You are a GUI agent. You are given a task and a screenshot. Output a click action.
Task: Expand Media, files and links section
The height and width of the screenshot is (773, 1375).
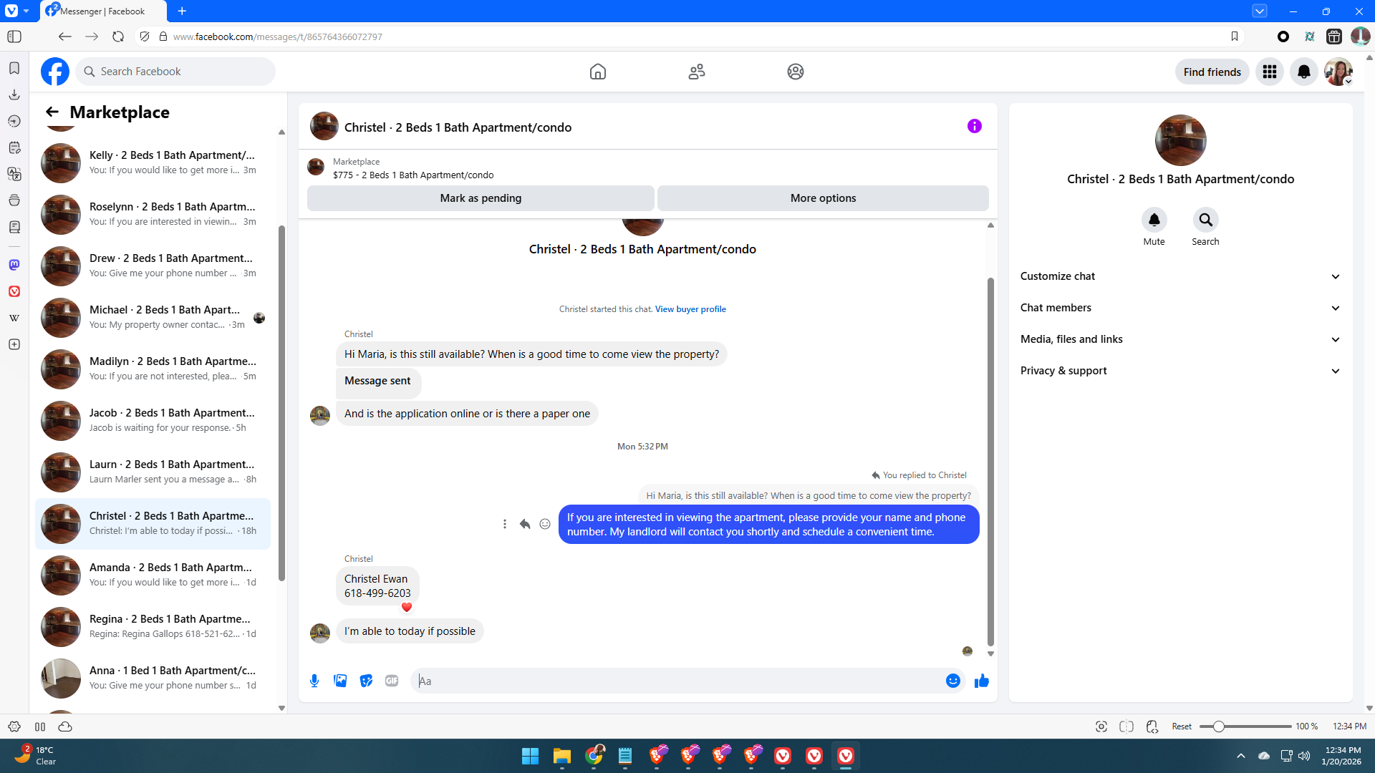pyautogui.click(x=1180, y=339)
